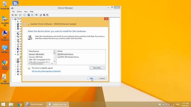
Task: Close the Update Driver Software dialog with red X
Action: pos(106,19)
